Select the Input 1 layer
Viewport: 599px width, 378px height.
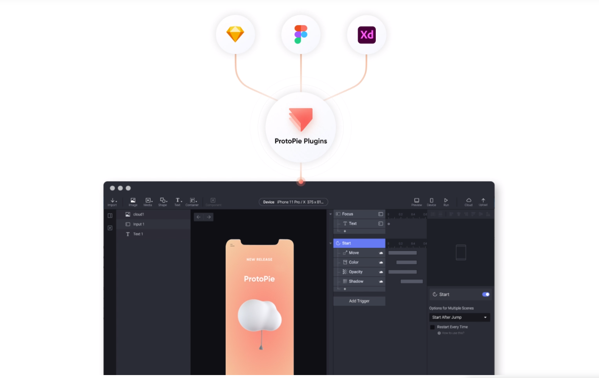tap(153, 224)
